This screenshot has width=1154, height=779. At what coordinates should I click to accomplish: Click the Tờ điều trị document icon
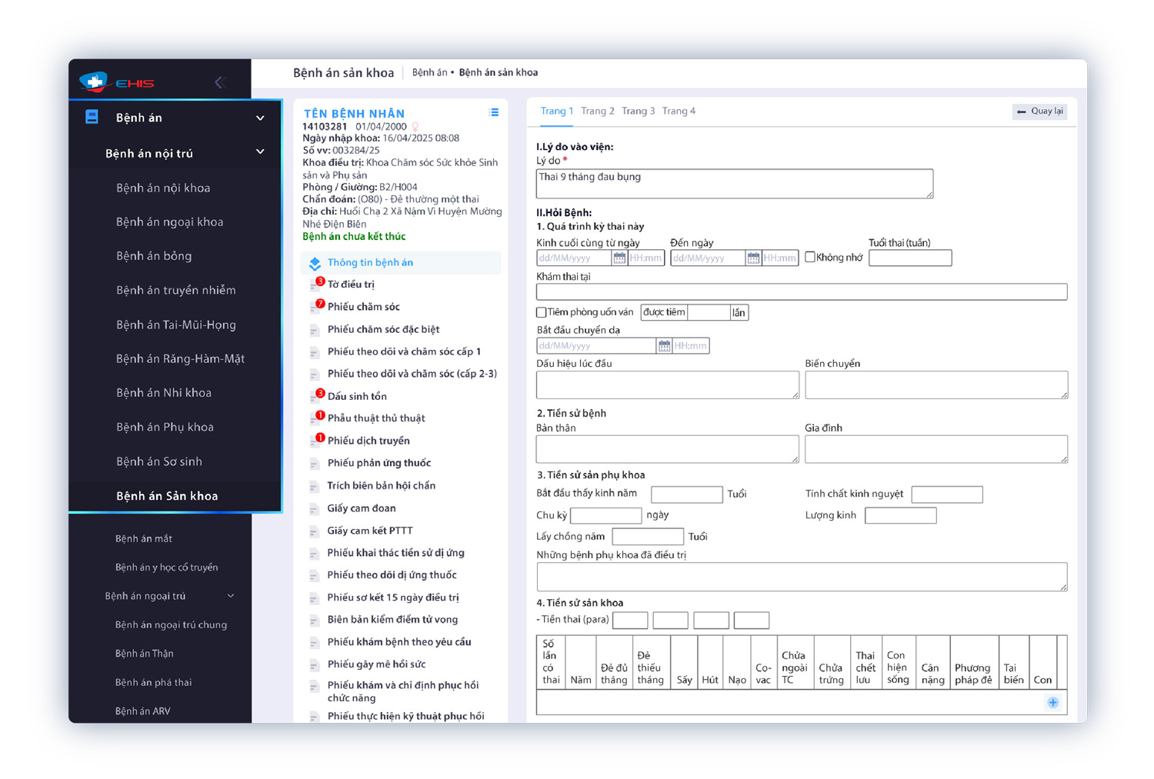(x=315, y=285)
